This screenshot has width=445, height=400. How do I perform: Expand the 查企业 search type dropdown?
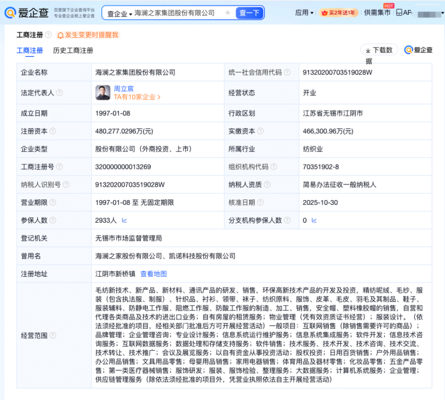point(120,13)
